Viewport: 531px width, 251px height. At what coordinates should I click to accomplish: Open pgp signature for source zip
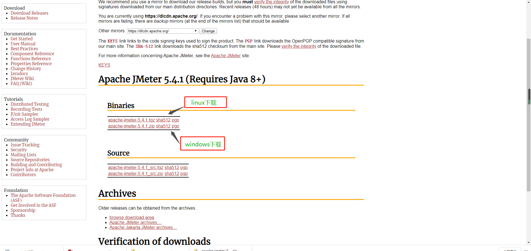[x=184, y=173]
